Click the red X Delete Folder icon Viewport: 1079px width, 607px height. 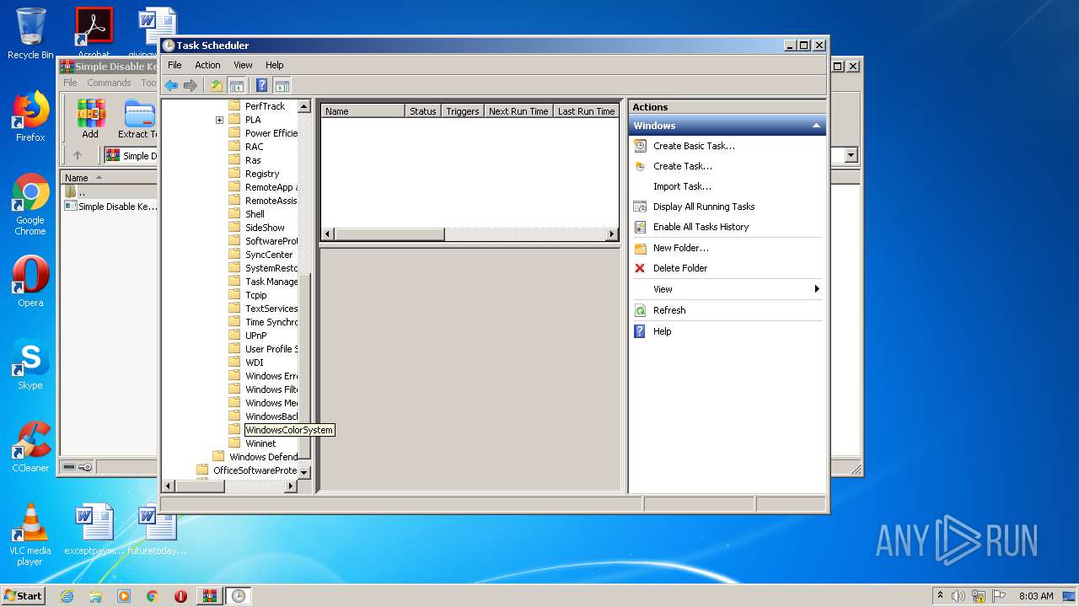(x=640, y=268)
